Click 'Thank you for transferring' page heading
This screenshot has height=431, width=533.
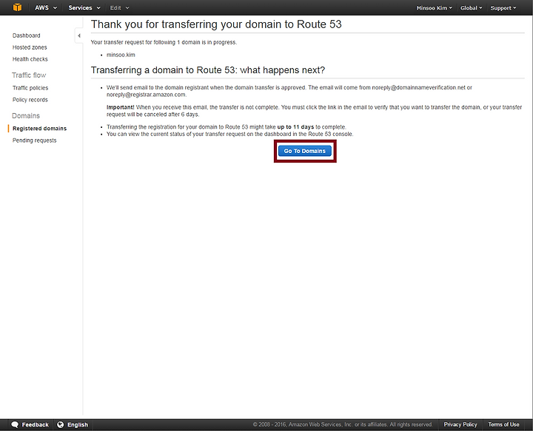pyautogui.click(x=216, y=24)
